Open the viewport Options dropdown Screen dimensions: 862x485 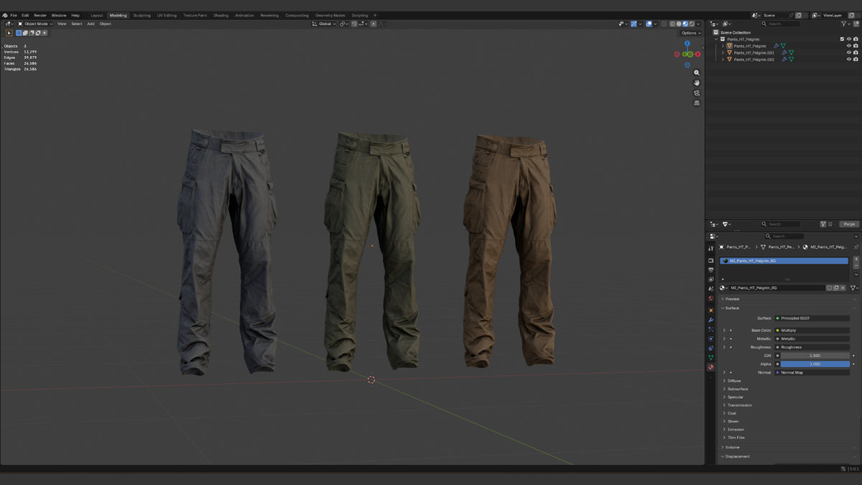click(x=690, y=33)
